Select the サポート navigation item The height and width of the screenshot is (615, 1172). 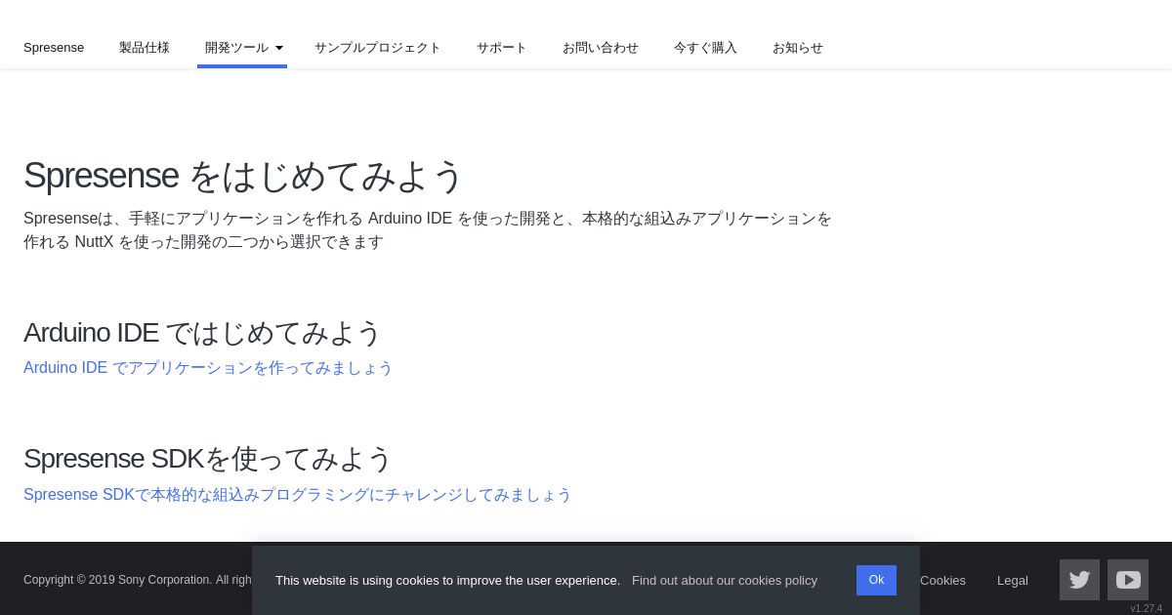(502, 48)
